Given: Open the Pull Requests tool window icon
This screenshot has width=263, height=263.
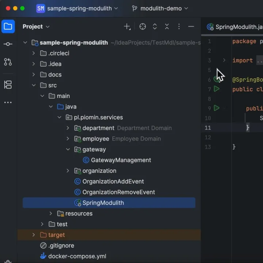Looking at the screenshot, I should pyautogui.click(x=8, y=62).
